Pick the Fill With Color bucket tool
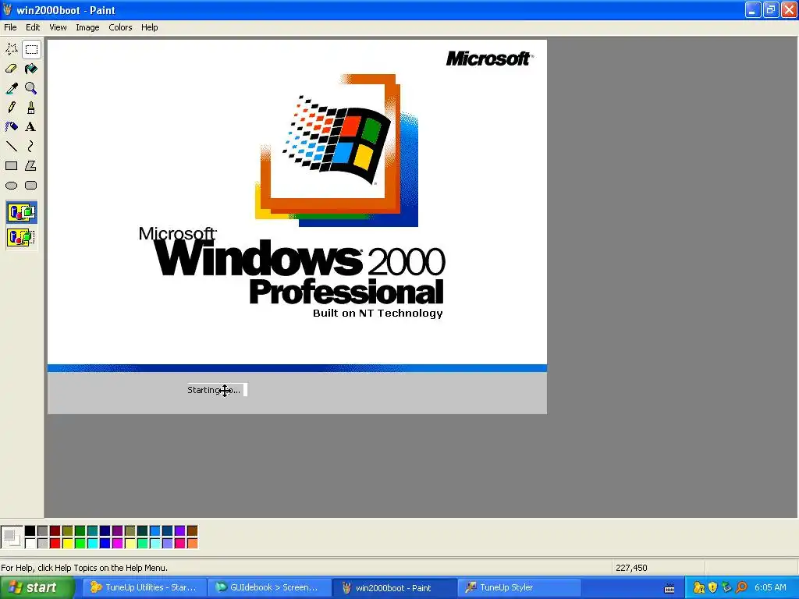799x599 pixels. coord(31,69)
